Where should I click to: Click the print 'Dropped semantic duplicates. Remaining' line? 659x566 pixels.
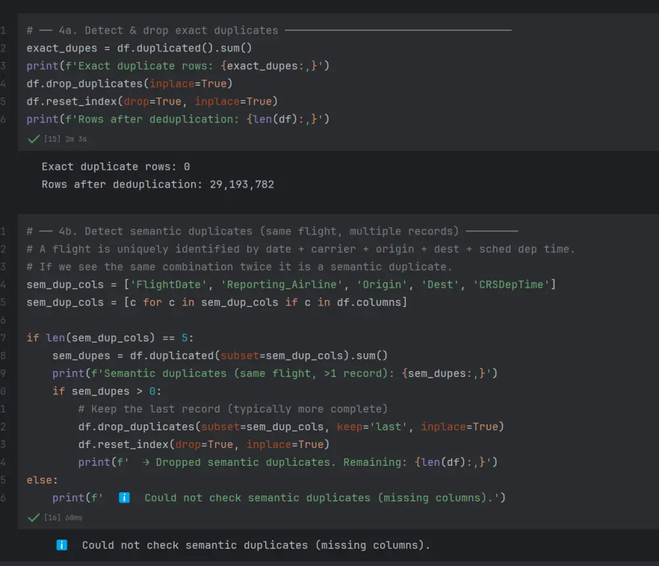point(288,462)
